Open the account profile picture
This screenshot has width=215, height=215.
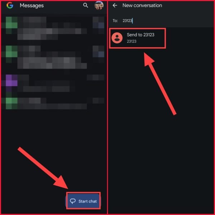pyautogui.click(x=99, y=5)
